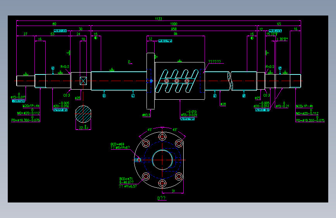The width and height of the screenshot is (336, 218).
Task: Select the '?? M6x1P>6?' note
Action: [120, 148]
